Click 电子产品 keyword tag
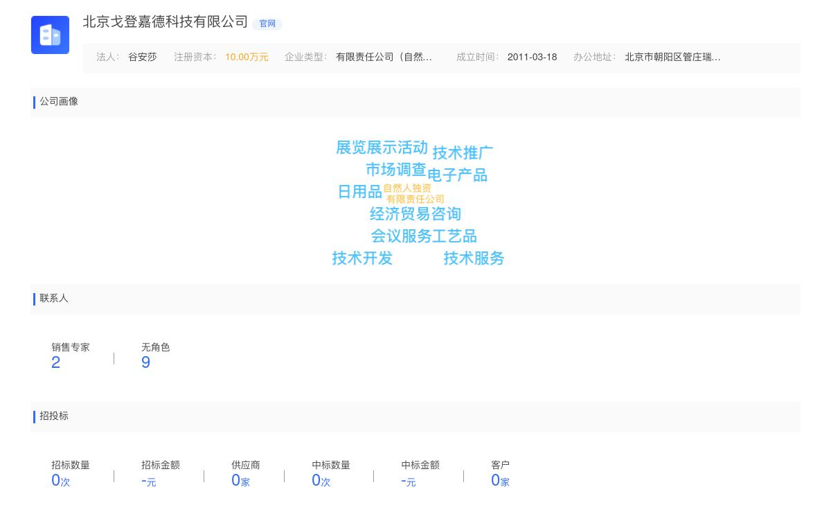 pos(458,175)
